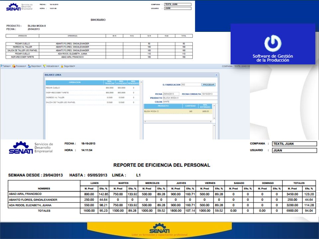This screenshot has height=239, width=319.
Task: Click the VIERNES column header
Action: (210, 183)
